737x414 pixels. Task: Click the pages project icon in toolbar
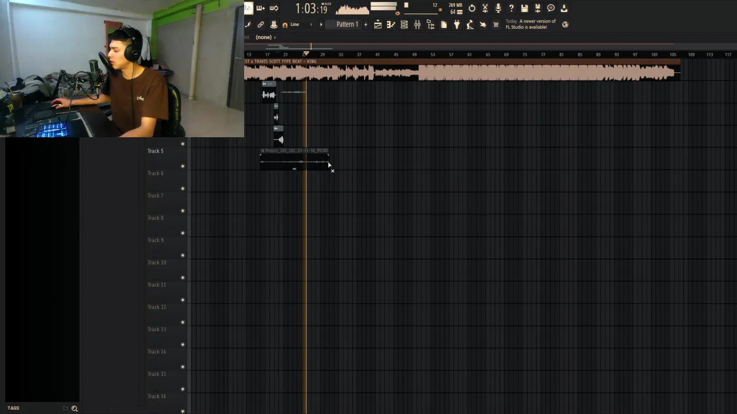pos(443,24)
